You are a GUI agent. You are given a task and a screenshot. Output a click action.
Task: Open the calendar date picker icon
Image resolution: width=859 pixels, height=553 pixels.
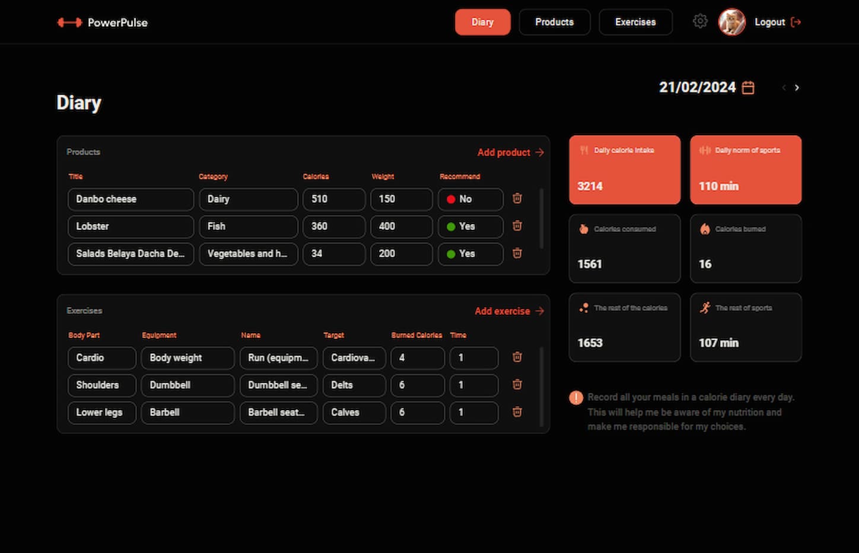click(x=748, y=88)
